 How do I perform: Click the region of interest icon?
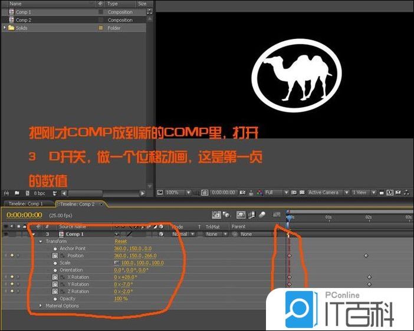[x=294, y=193]
